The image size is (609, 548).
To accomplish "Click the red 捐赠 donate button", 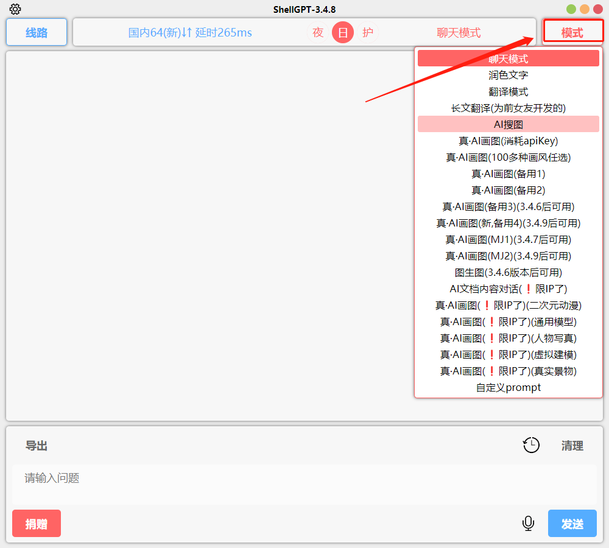I will pyautogui.click(x=37, y=524).
